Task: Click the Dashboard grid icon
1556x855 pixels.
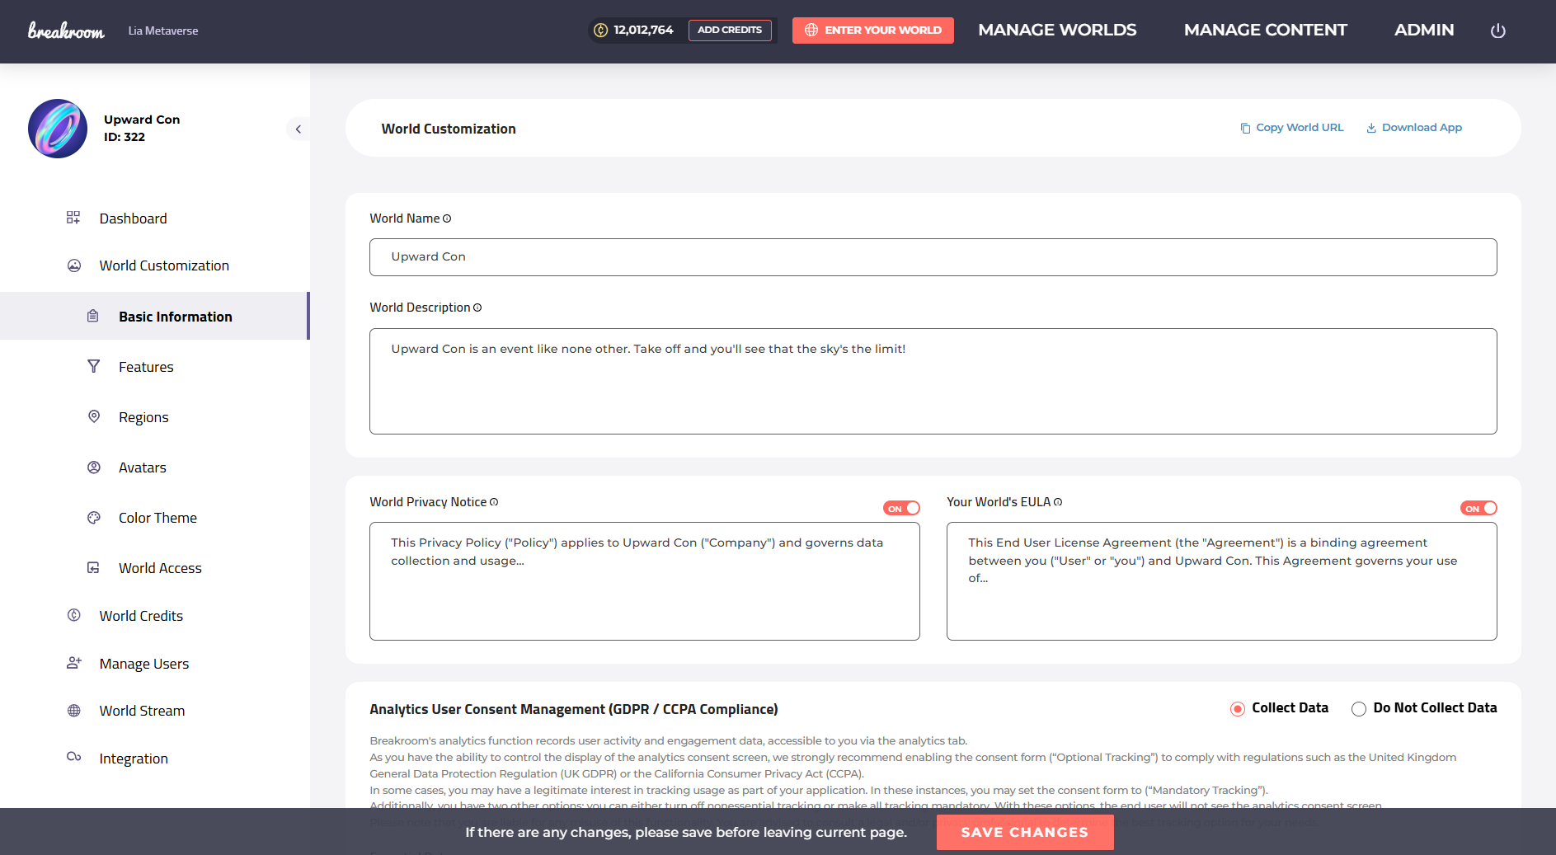Action: [73, 218]
